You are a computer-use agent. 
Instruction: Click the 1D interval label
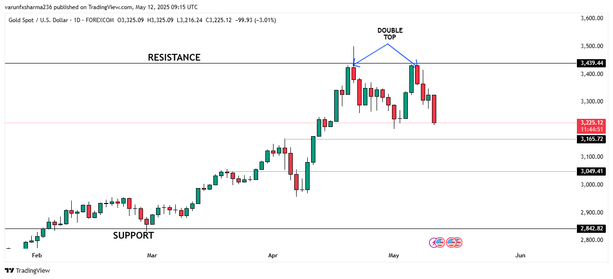click(x=77, y=20)
